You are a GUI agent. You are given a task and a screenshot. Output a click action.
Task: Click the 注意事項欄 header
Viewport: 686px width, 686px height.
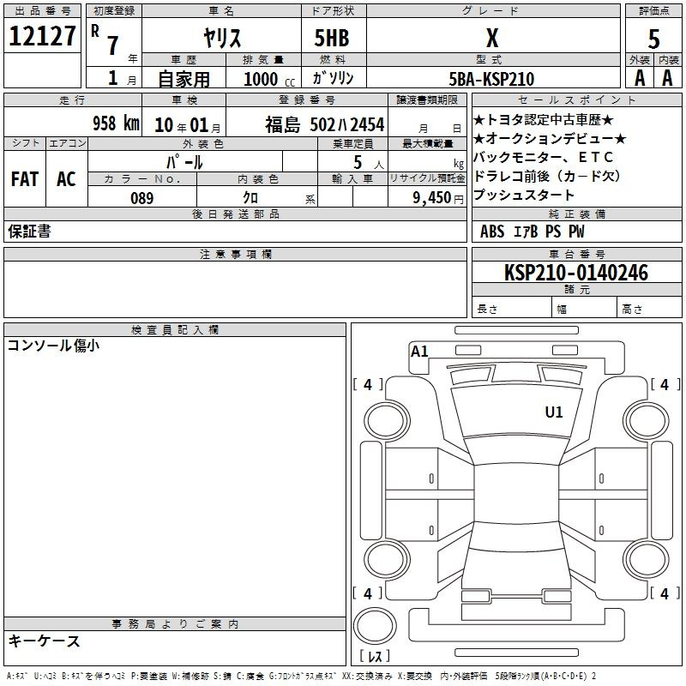(x=235, y=254)
